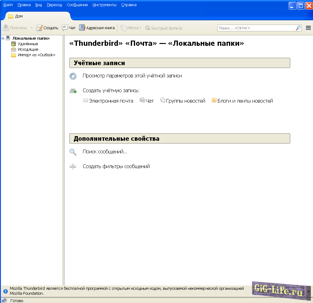This screenshot has height=303, width=313.
Task: Open the Импорт из «Outlook» folder
Action: [36, 55]
